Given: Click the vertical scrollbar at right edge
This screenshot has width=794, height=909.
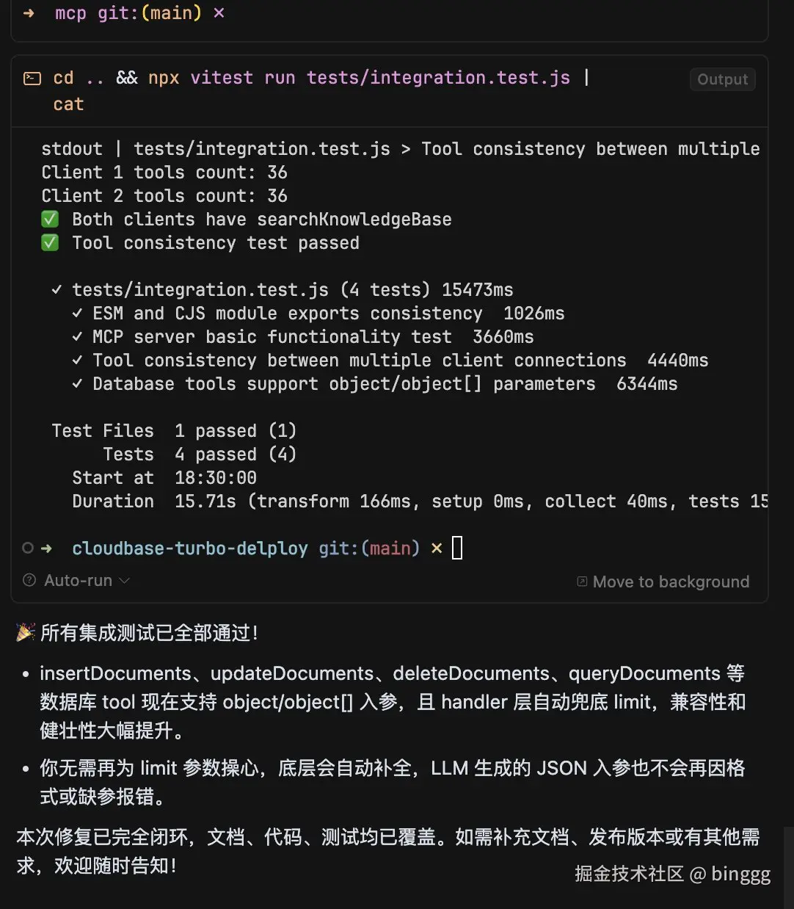Looking at the screenshot, I should [788, 866].
